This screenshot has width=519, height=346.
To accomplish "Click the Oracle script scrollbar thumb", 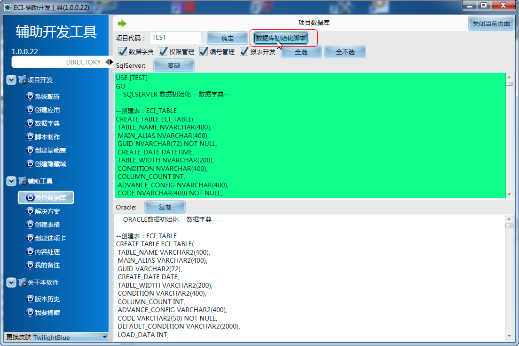I will coord(510,225).
